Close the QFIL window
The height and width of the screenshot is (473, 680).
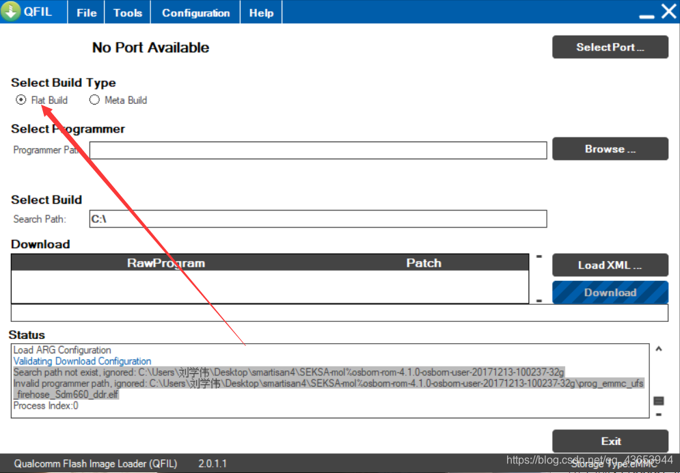tap(669, 11)
